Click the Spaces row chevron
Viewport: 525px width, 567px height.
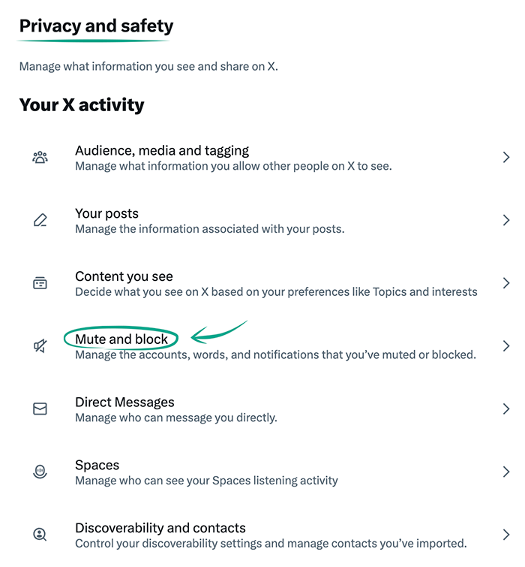coord(506,472)
